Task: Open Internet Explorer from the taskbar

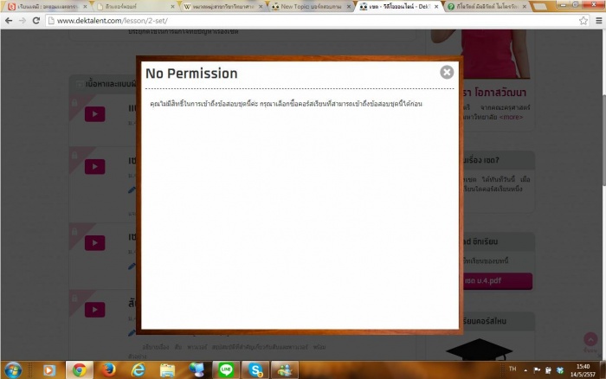Action: [x=138, y=369]
